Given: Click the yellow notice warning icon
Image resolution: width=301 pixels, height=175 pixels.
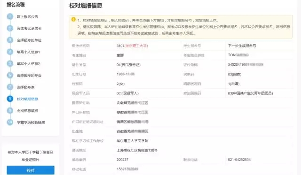Looking at the screenshot, I should (73, 19).
